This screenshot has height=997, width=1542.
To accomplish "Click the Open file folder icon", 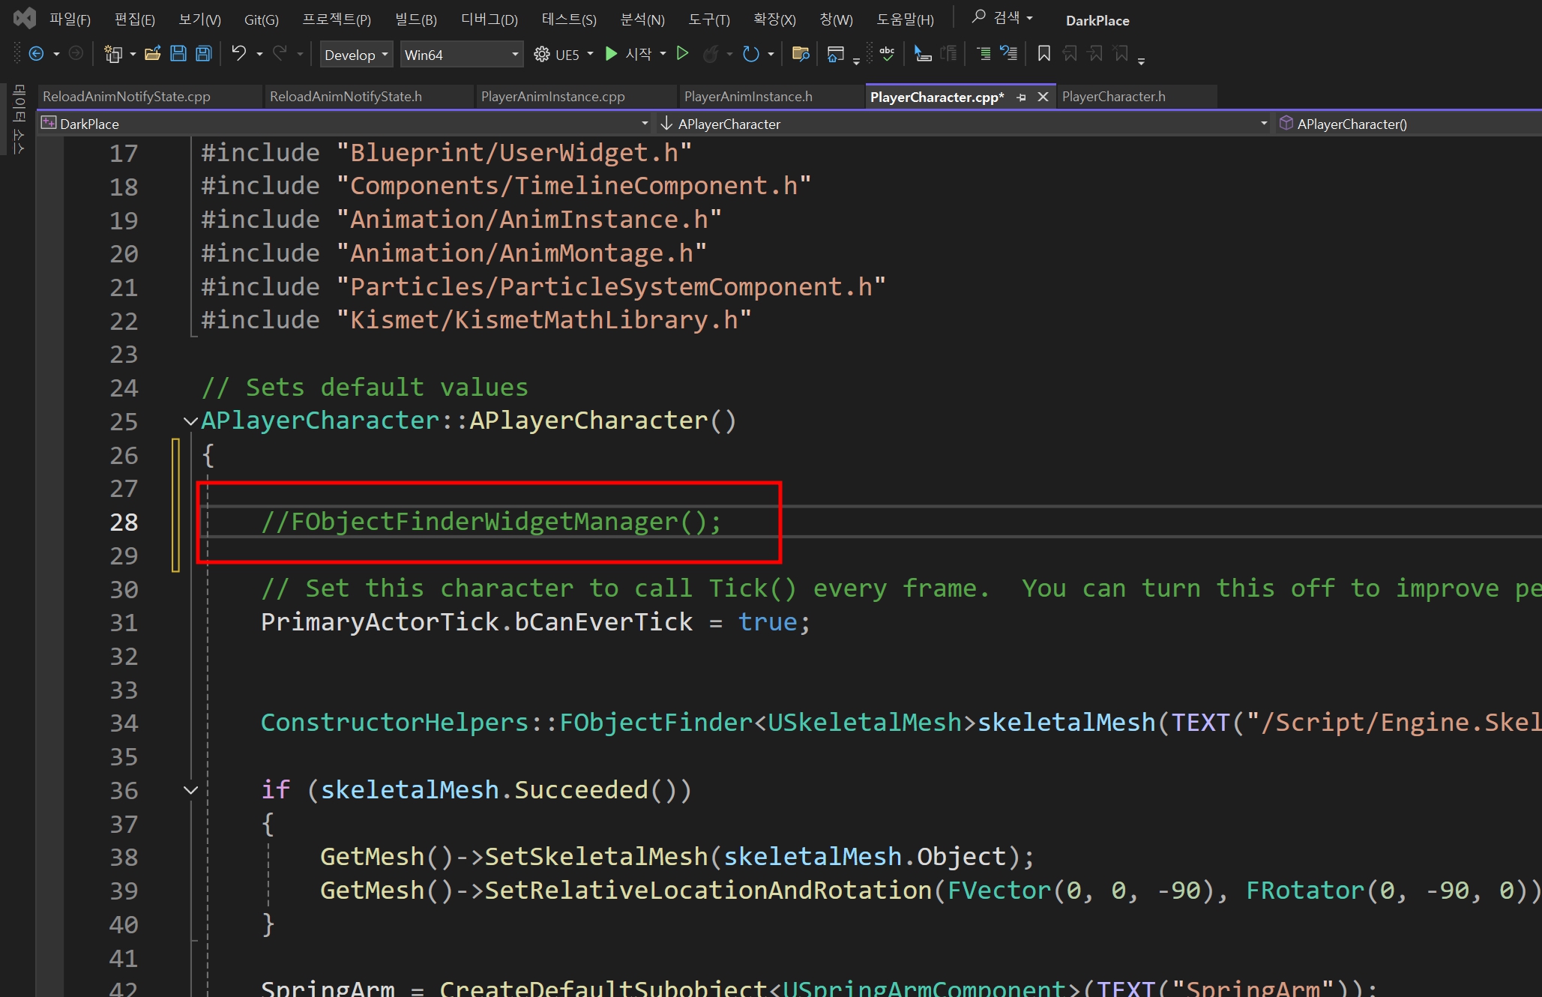I will click(x=153, y=54).
